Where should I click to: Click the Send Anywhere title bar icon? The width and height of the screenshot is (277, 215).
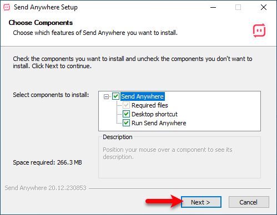tap(7, 7)
